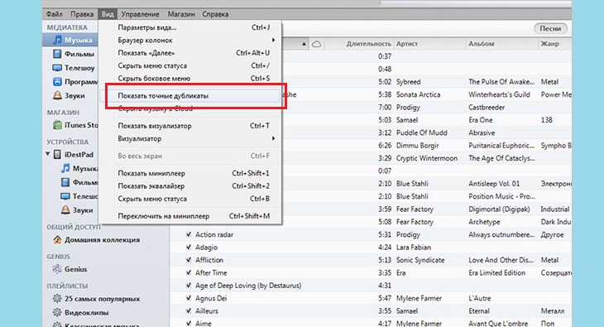Select the Sonic Syndicate artist cell
Viewport: 604px width, 327px height.
pos(420,260)
